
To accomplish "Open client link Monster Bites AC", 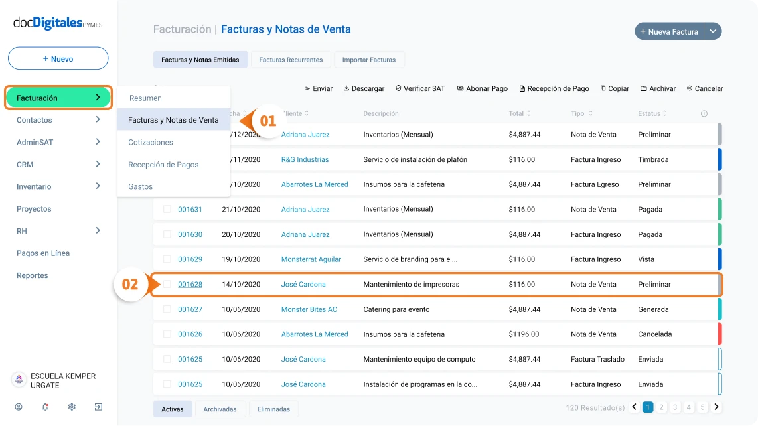I will tap(309, 309).
